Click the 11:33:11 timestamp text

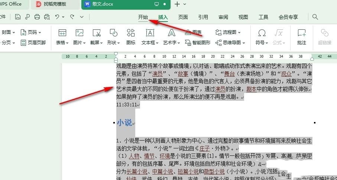pyautogui.click(x=127, y=105)
